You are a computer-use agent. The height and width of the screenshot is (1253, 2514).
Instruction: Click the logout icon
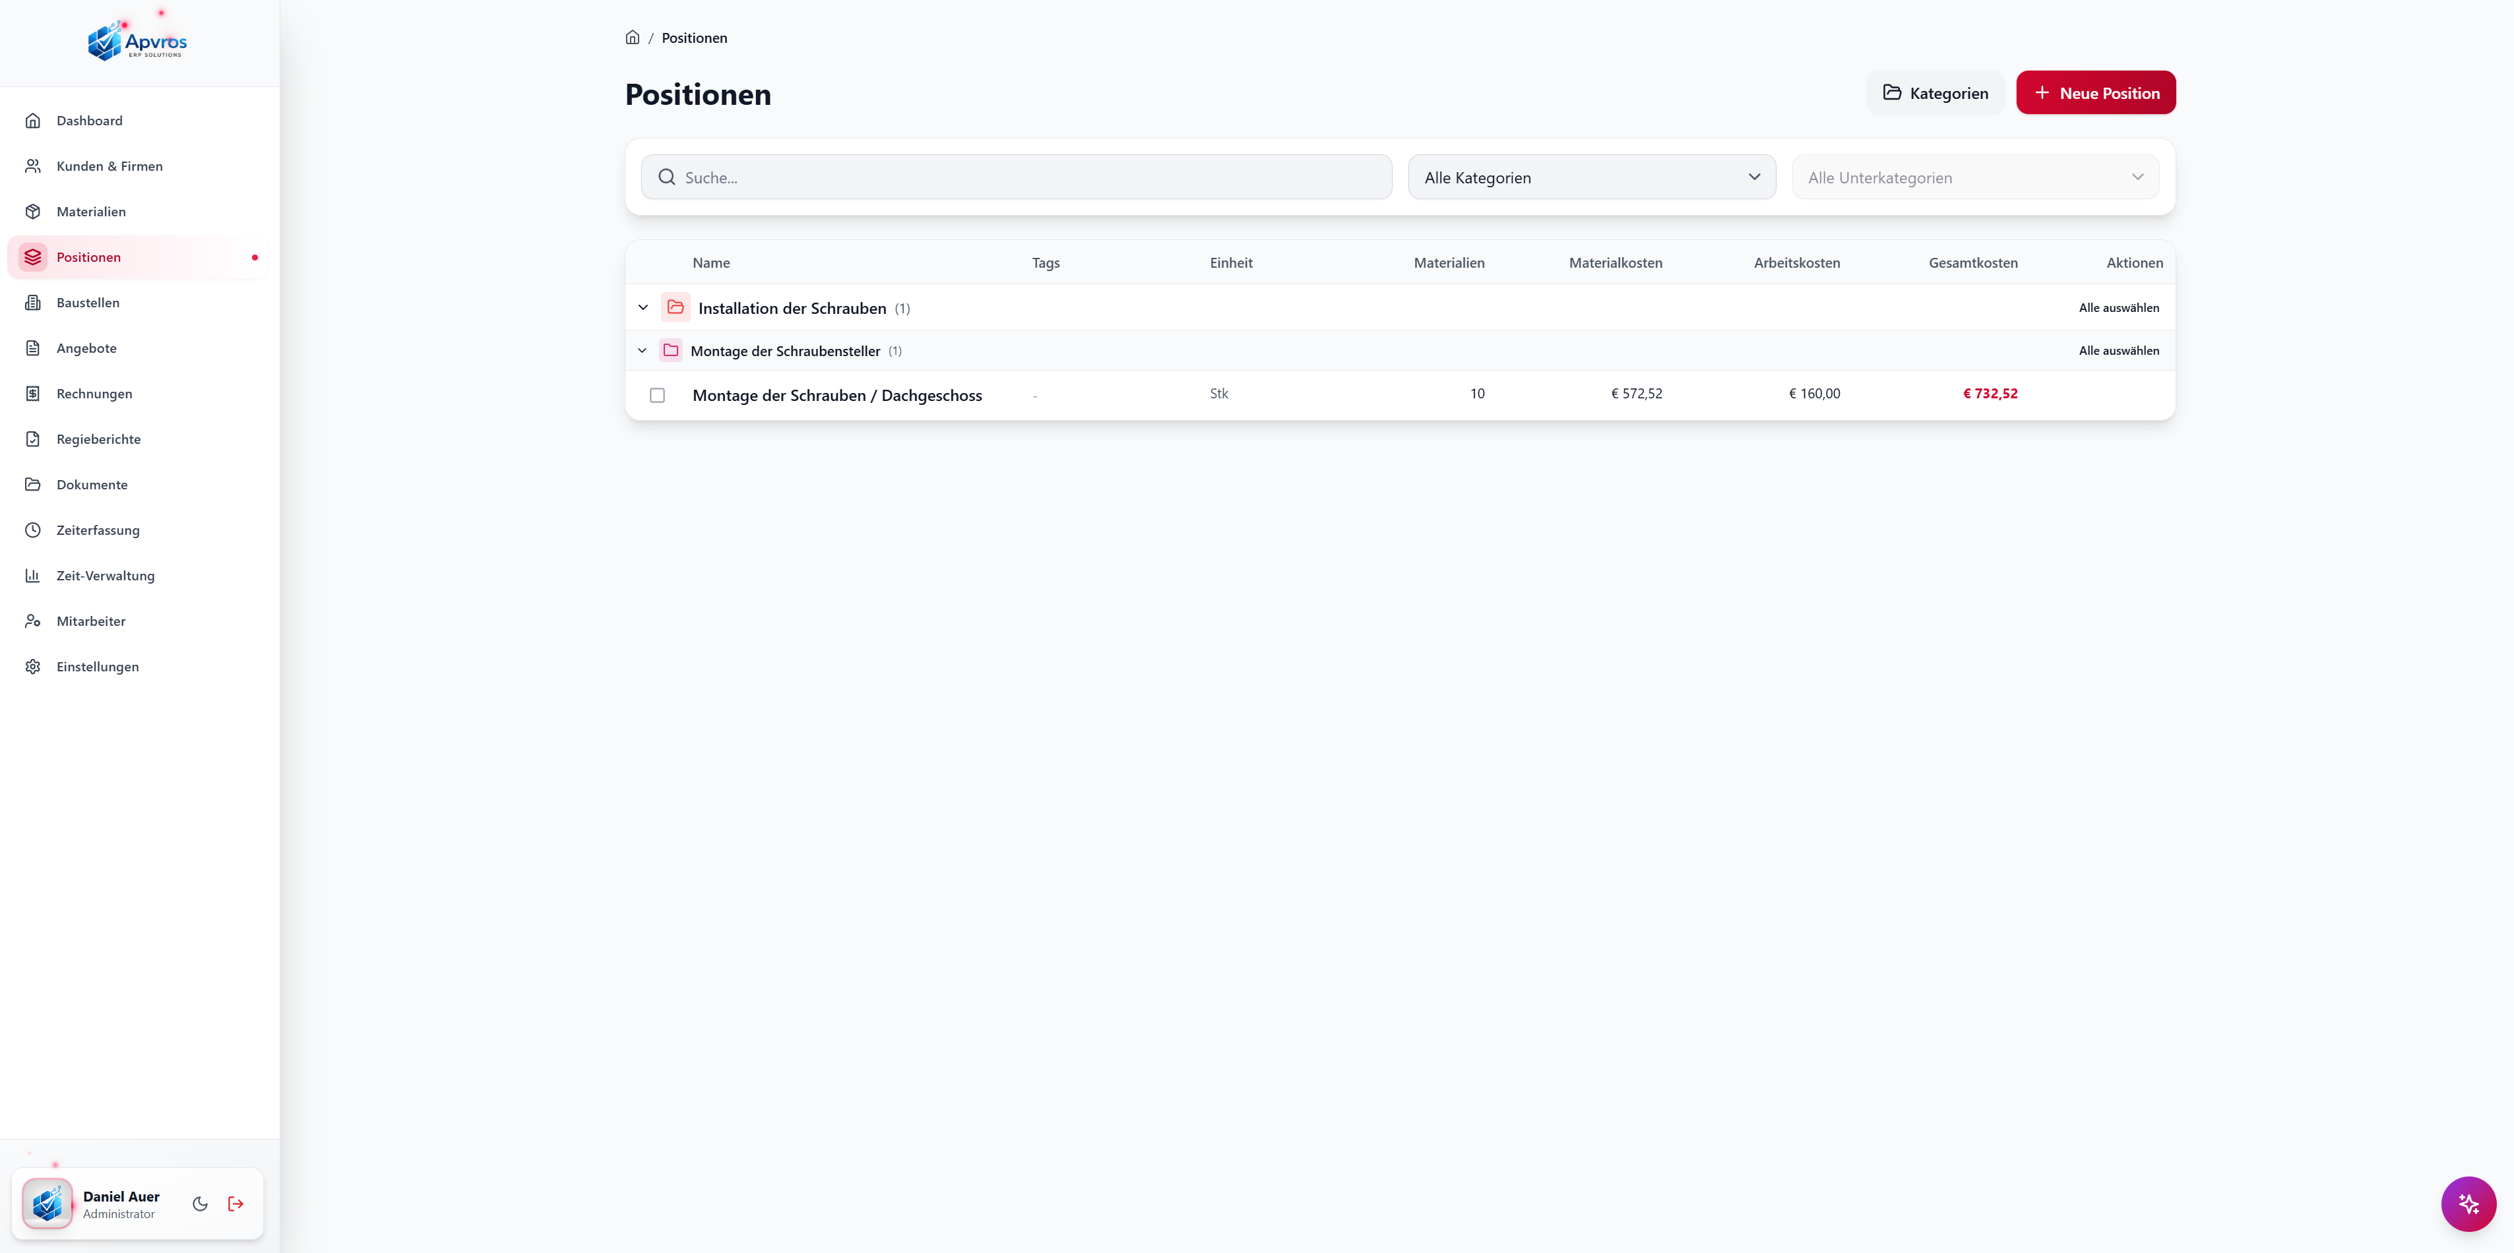click(x=236, y=1204)
